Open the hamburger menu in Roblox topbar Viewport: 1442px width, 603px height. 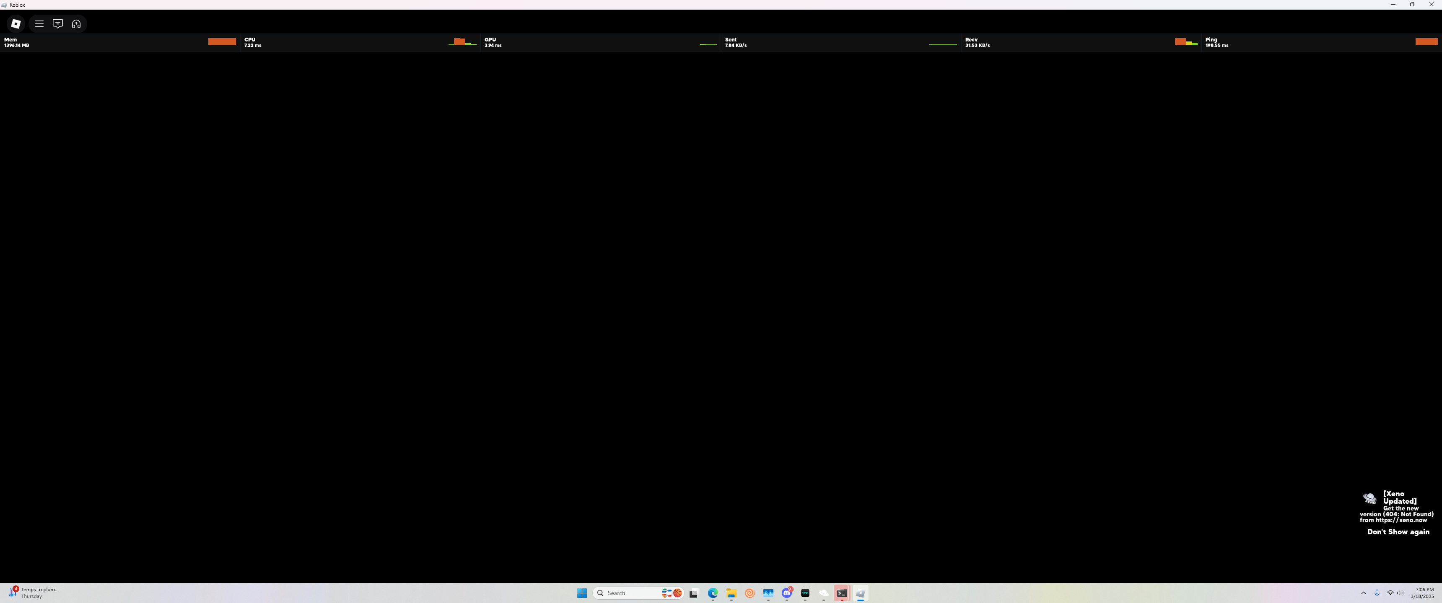pos(39,23)
